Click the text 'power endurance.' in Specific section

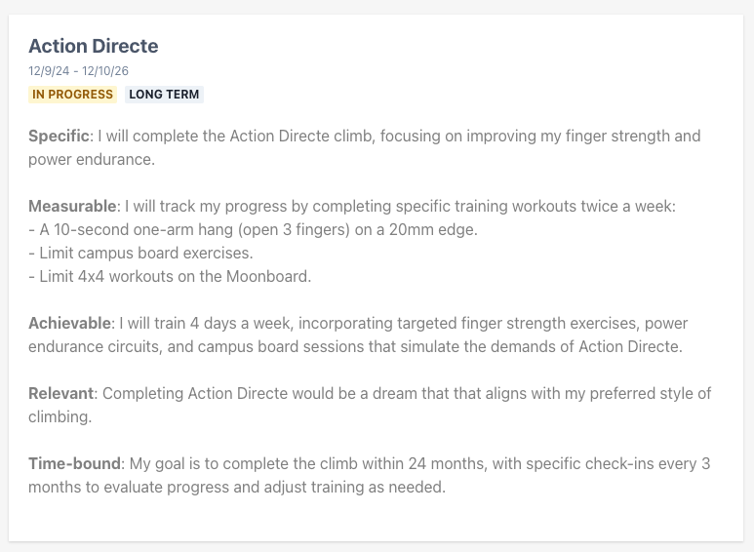click(x=92, y=160)
